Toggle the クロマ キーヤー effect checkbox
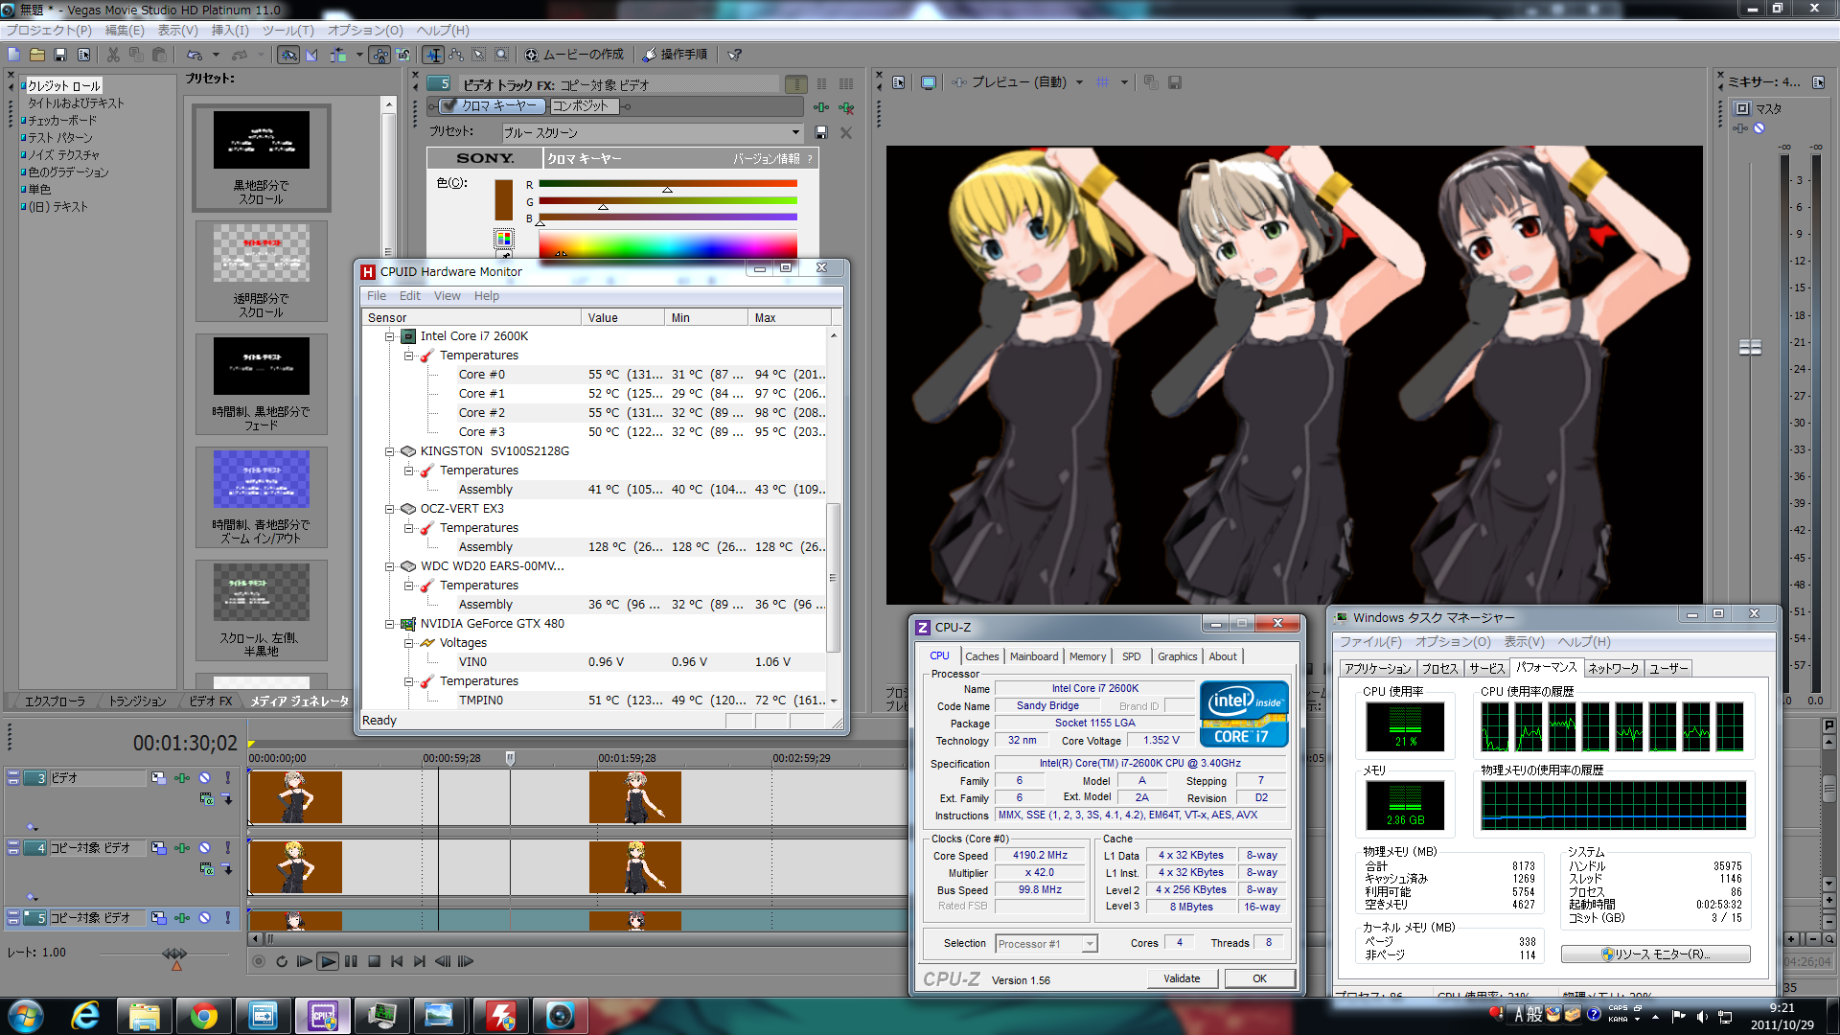The height and width of the screenshot is (1035, 1840). pyautogui.click(x=448, y=106)
